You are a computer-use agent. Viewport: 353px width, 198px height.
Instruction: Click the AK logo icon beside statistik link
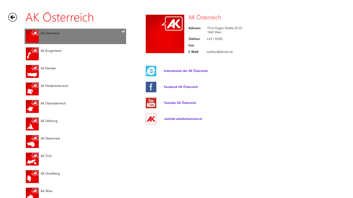[x=151, y=119]
